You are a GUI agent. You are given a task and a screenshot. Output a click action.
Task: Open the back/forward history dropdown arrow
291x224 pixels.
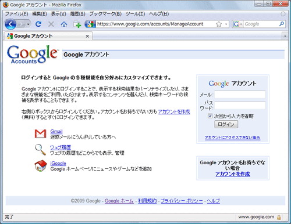point(29,24)
